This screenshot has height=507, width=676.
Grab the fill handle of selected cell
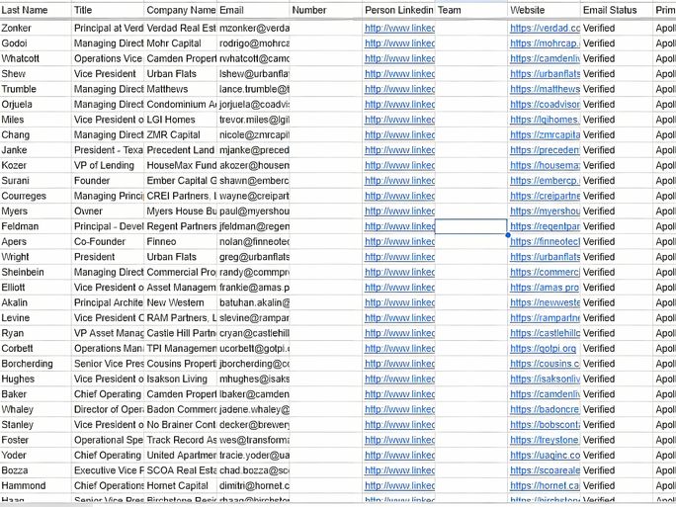point(507,235)
